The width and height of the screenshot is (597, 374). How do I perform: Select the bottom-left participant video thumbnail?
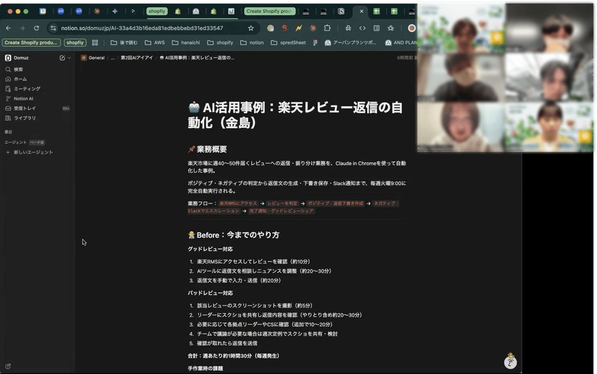coord(461,127)
